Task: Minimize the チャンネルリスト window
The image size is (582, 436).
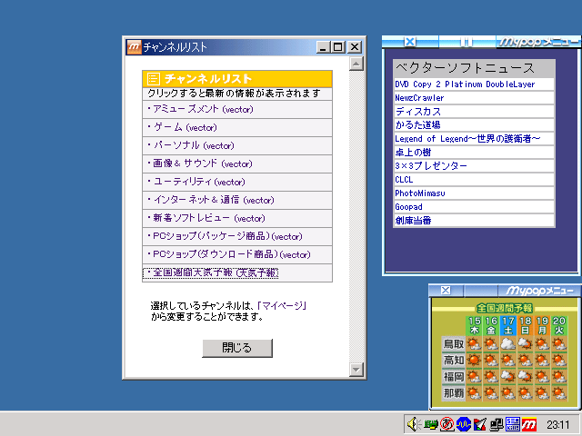Action: coord(324,47)
